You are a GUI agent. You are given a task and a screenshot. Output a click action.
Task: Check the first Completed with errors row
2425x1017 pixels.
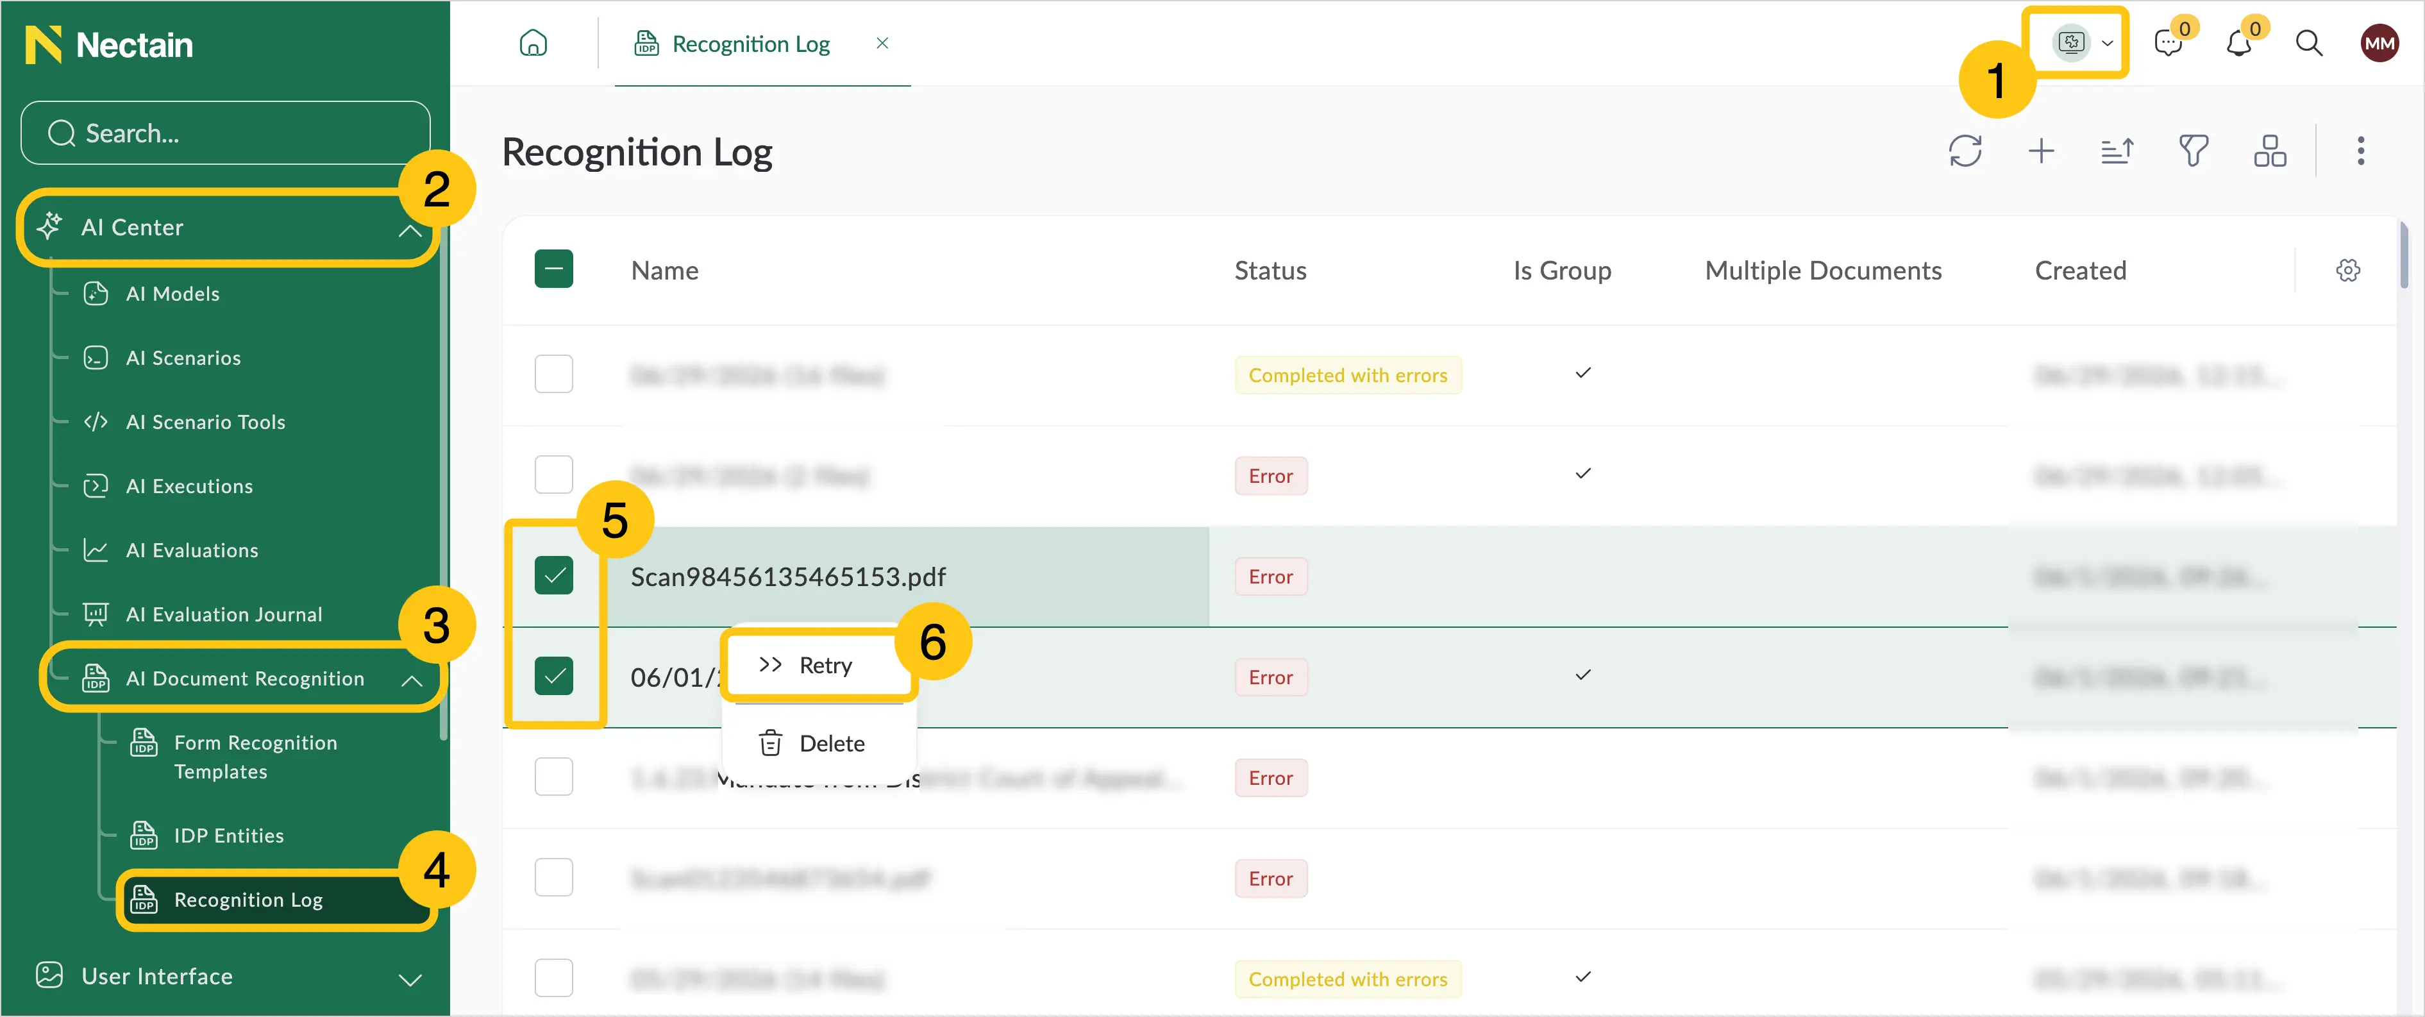click(553, 374)
